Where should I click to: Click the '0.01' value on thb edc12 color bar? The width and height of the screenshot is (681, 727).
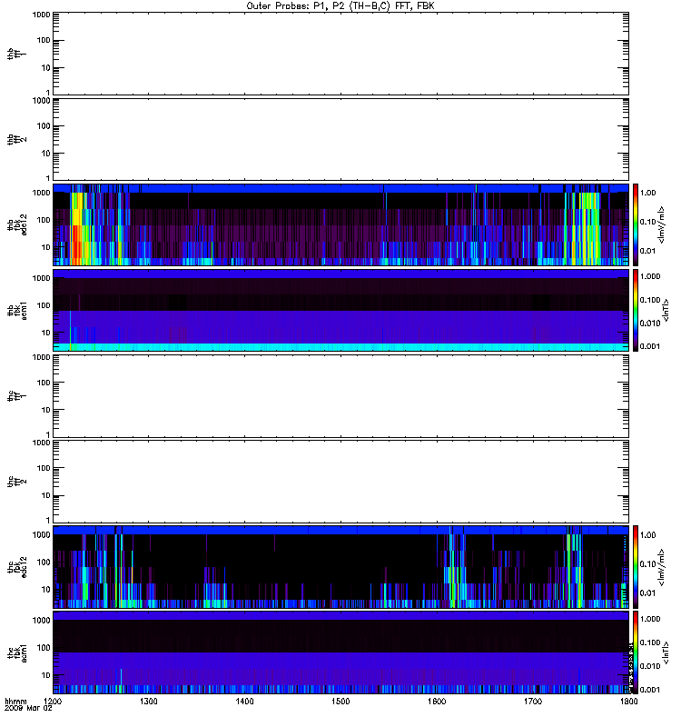tap(648, 251)
